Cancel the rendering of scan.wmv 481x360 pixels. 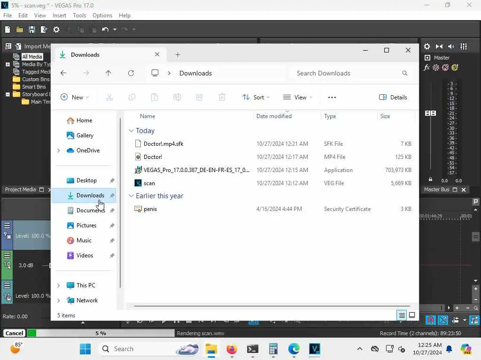[14, 333]
